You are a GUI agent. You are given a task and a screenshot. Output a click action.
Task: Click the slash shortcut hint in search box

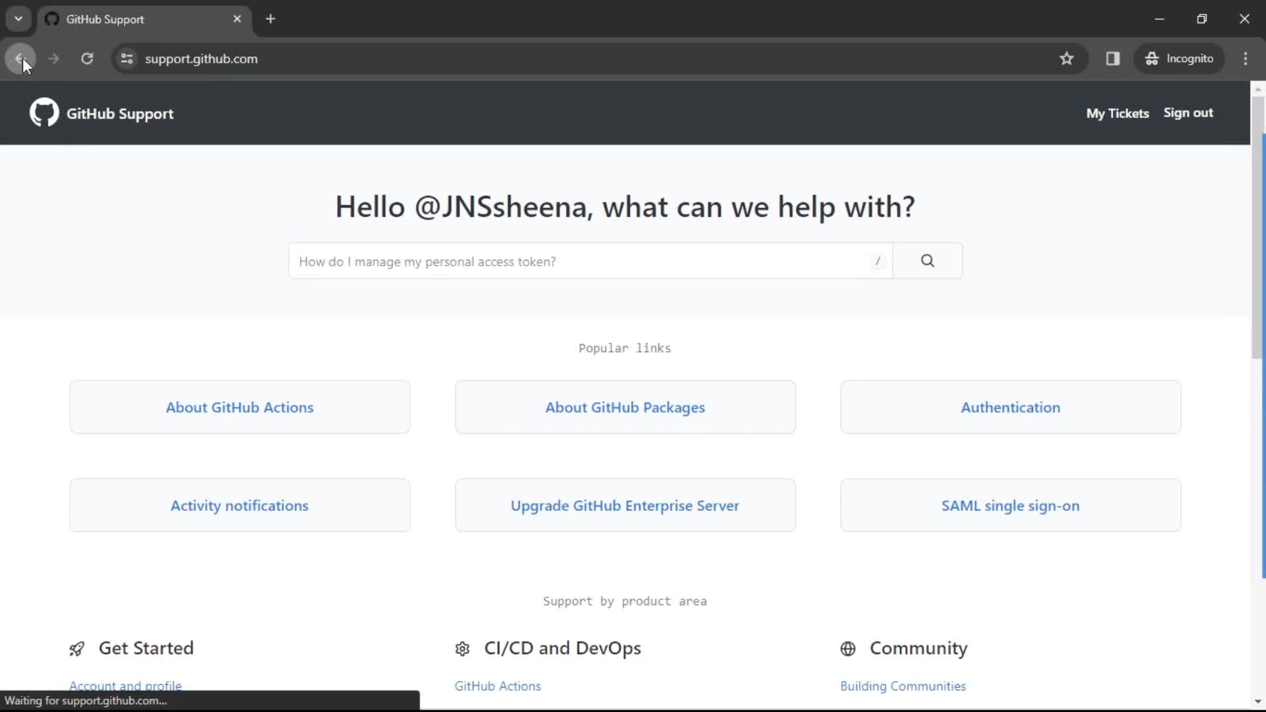(878, 262)
